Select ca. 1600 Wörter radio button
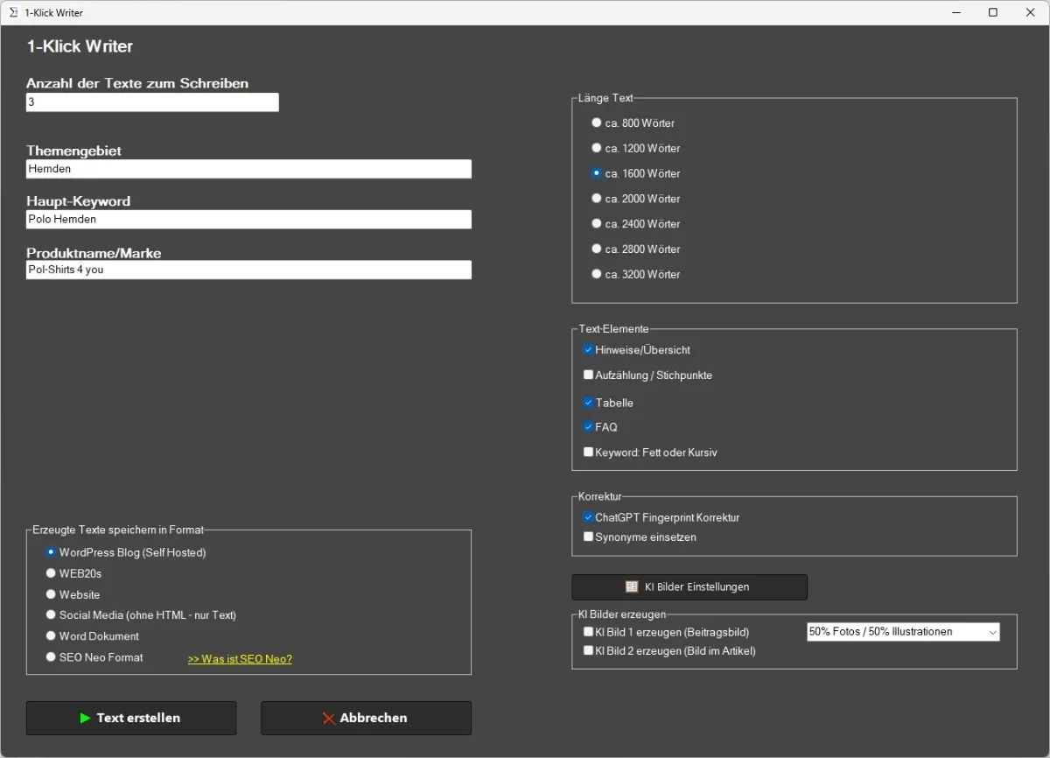Viewport: 1050px width, 758px height. tap(597, 173)
